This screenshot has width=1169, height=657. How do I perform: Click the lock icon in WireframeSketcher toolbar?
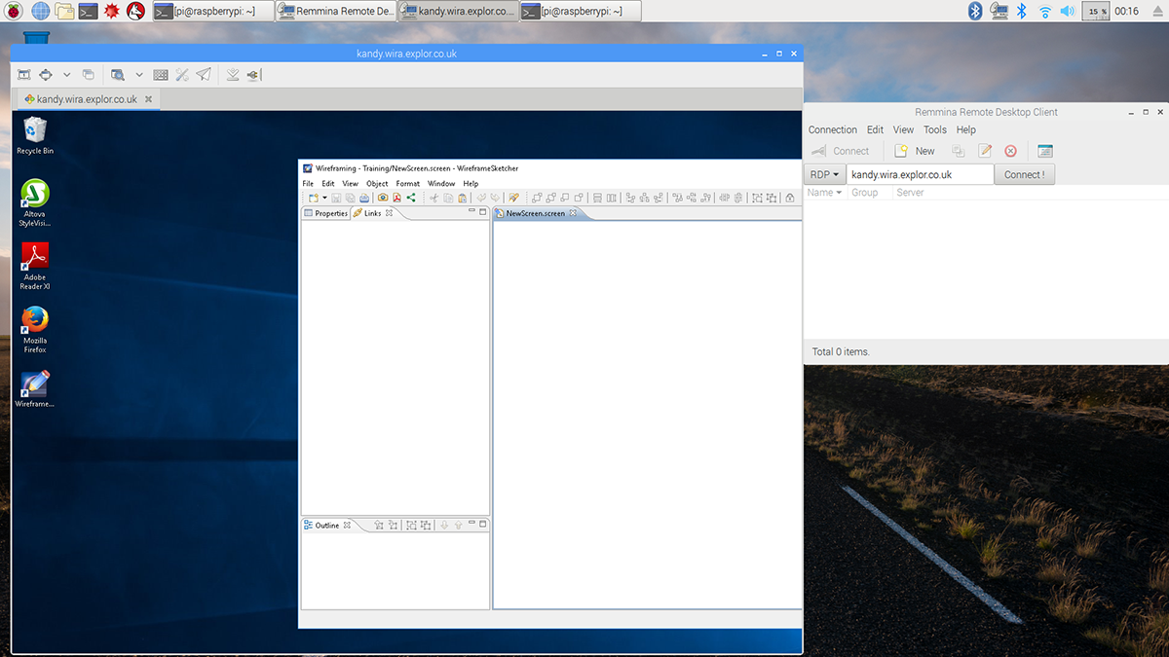coord(789,198)
